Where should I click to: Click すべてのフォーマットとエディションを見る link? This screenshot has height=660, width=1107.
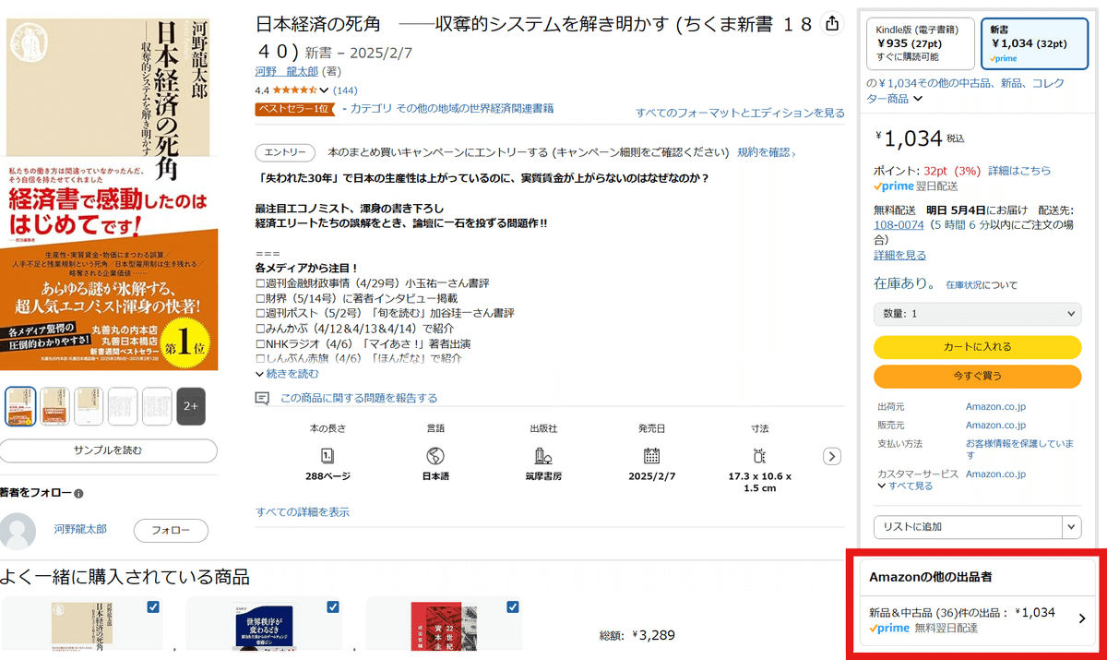[740, 113]
